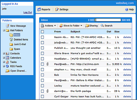The image size is (137, 100).
Task: Open the Deleted Items recycle bin icon
Action: point(11,40)
